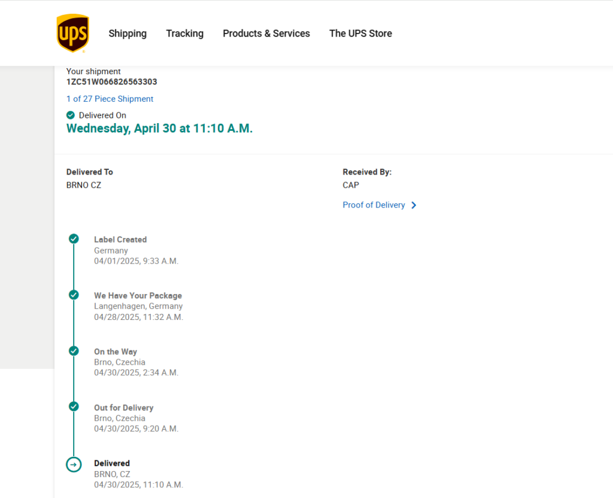Open the Shipping menu
Image resolution: width=613 pixels, height=498 pixels.
pyautogui.click(x=128, y=33)
